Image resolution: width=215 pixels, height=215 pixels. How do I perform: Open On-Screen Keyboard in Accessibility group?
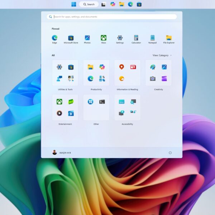(x=121, y=102)
